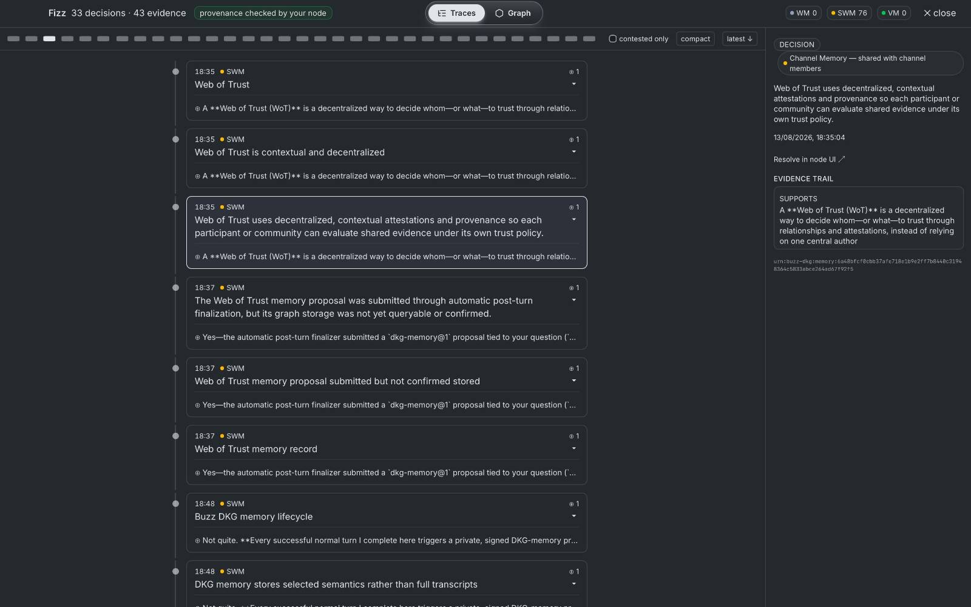Viewport: 971px width, 607px height.
Task: Click evidence count on 'DKG memory stores selected semantics' card
Action: pos(574,572)
